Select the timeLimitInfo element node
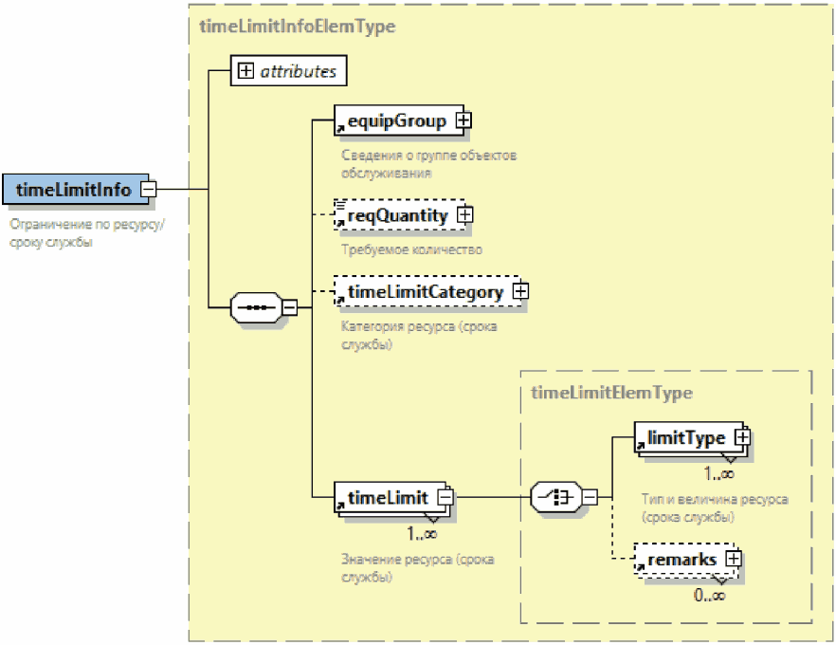836x645 pixels. [x=73, y=190]
